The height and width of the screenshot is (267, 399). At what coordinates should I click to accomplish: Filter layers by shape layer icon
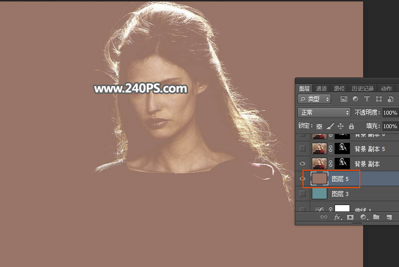379,99
